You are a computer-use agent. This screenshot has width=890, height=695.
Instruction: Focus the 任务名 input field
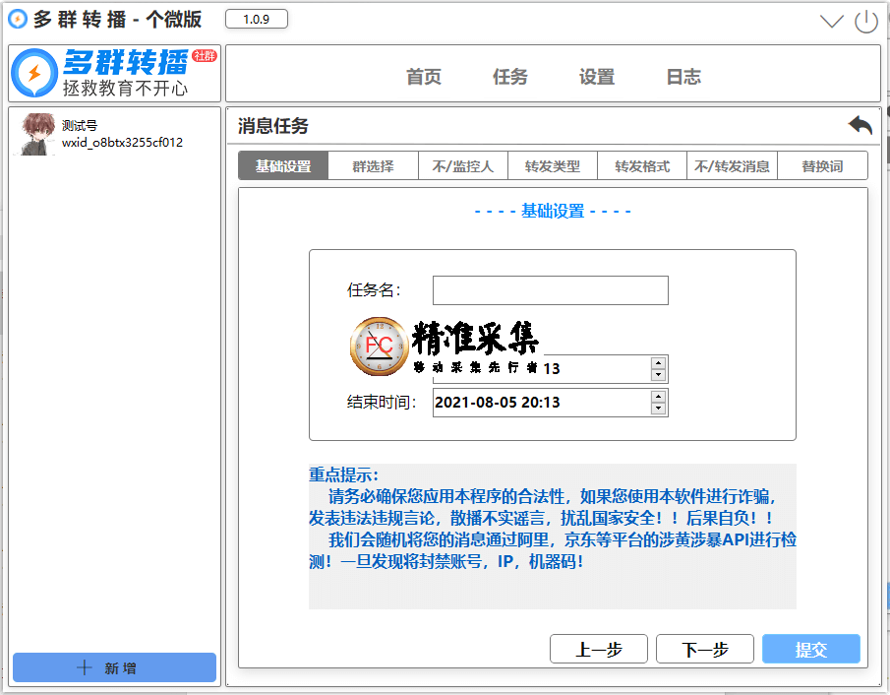[x=550, y=290]
